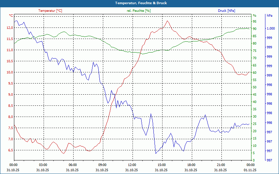Click green humidity axis value 95
The image size is (279, 174).
coord(255,22)
